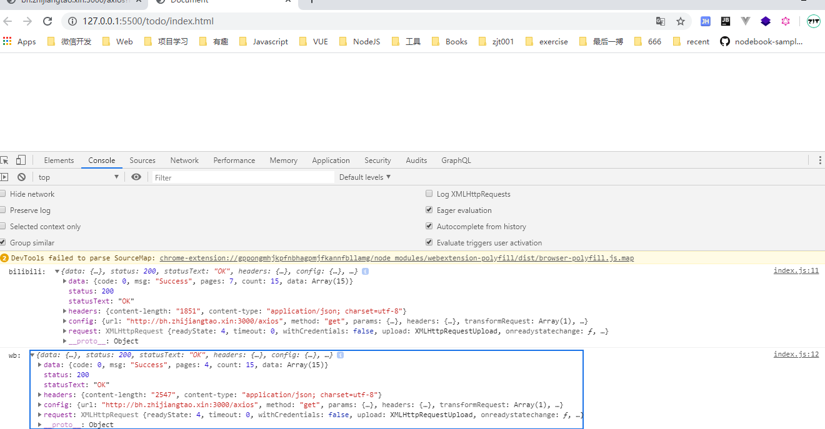Click the clear console icon

point(21,177)
